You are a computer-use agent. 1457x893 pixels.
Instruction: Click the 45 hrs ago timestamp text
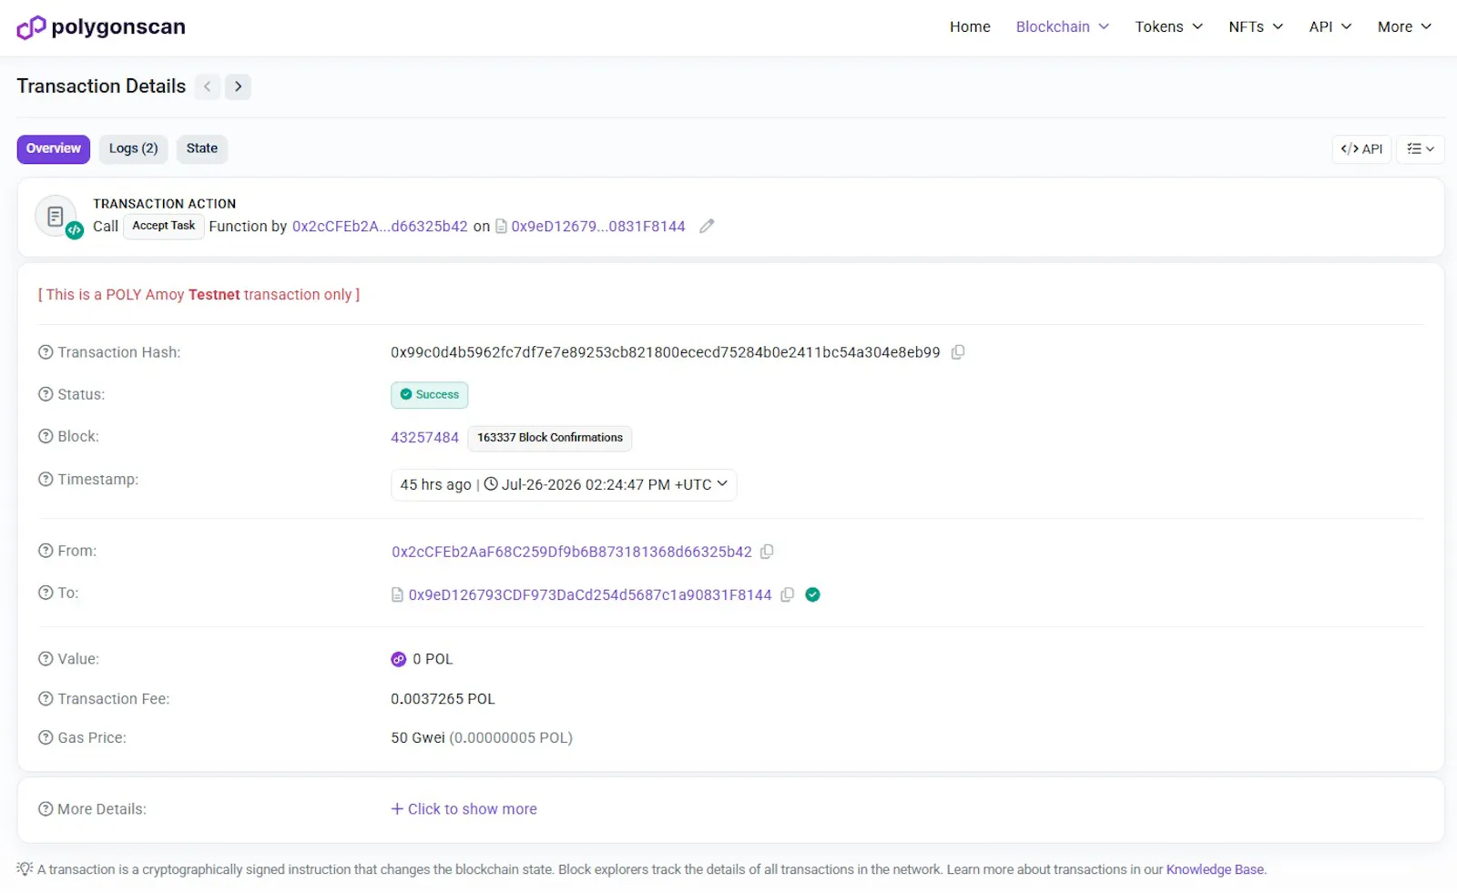pos(436,484)
